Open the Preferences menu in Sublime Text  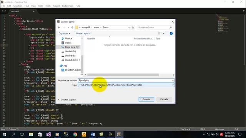point(68,6)
